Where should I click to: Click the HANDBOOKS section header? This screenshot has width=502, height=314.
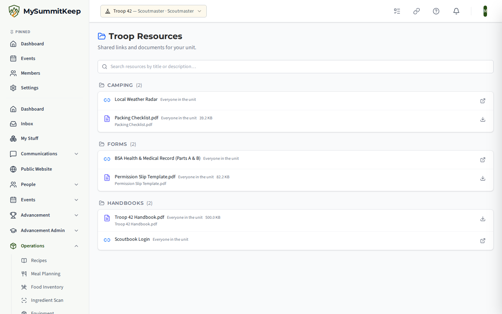click(x=125, y=203)
